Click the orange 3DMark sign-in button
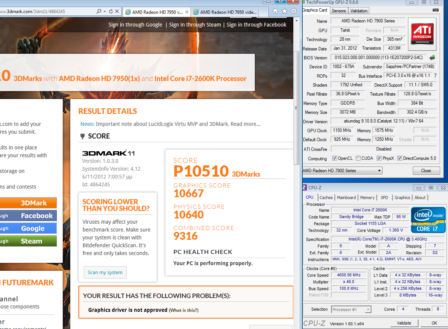The image size is (448, 329). pos(28,203)
